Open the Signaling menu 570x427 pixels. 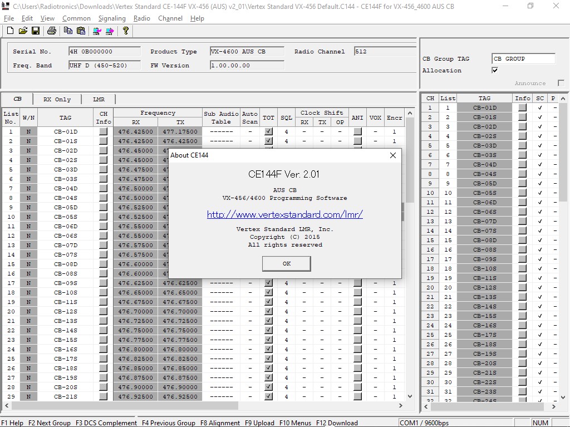(112, 18)
